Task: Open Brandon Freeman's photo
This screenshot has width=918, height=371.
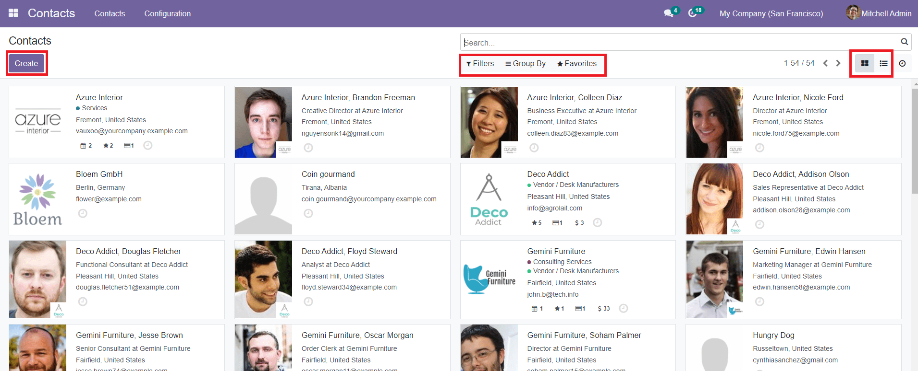Action: 263,122
